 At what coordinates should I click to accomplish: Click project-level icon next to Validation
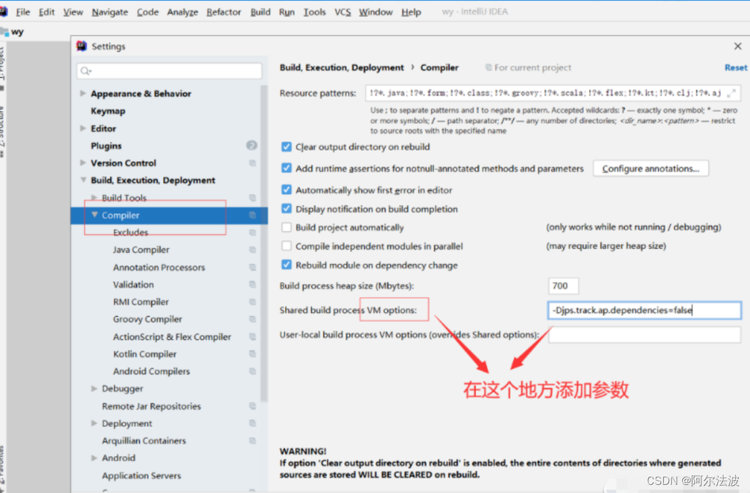tap(252, 284)
